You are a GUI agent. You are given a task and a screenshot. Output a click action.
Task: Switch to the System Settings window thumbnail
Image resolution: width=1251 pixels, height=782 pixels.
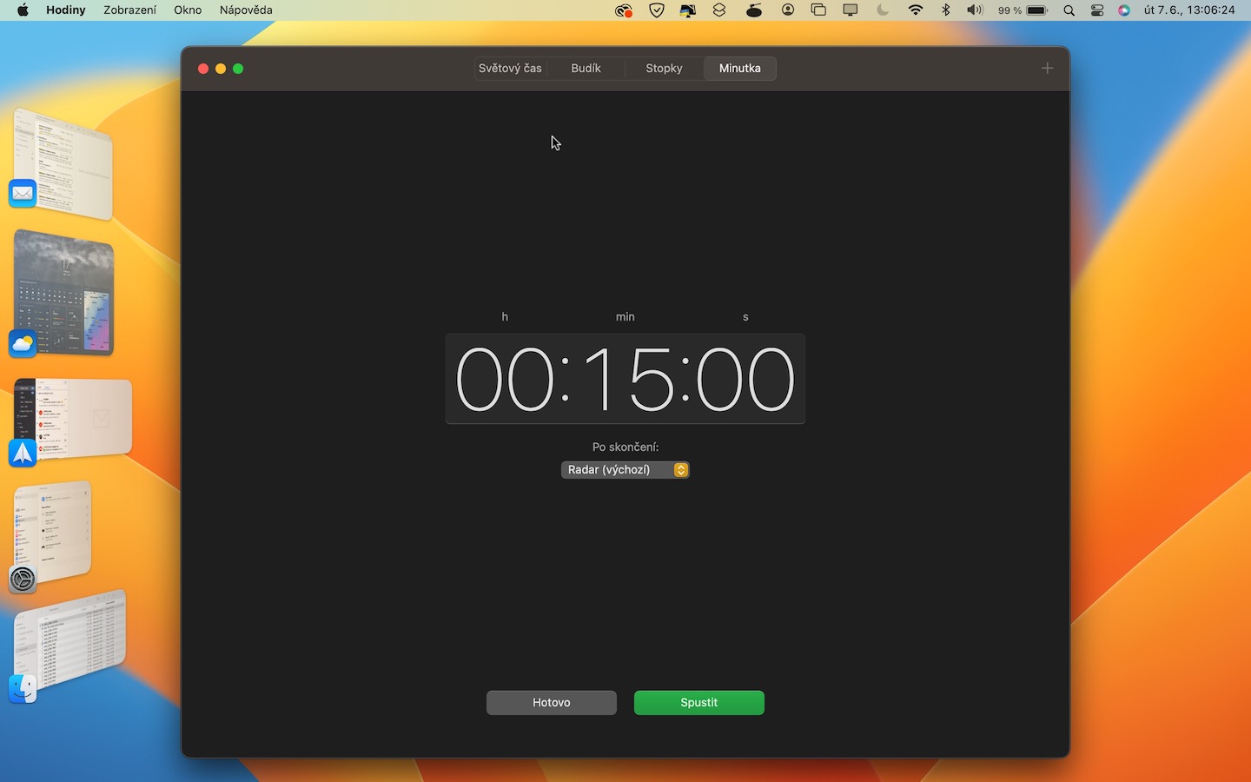(54, 532)
